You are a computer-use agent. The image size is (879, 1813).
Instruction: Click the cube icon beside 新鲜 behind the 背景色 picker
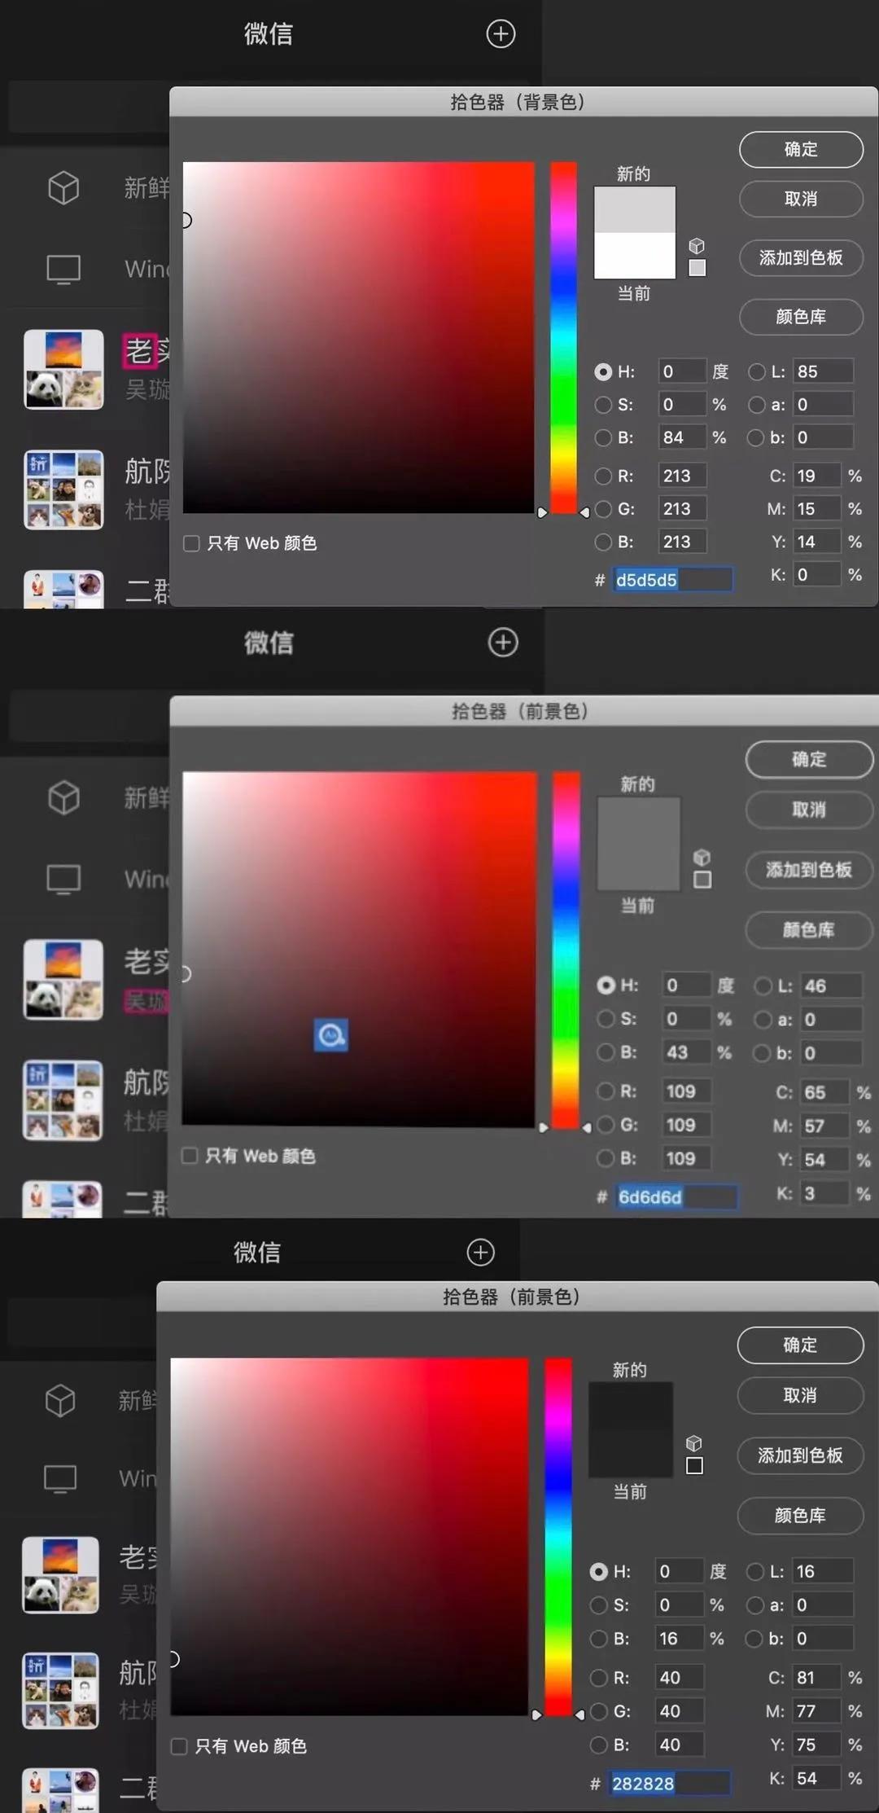63,188
